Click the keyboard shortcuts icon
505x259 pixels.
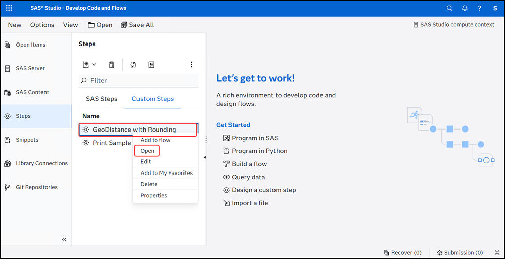coord(496,253)
